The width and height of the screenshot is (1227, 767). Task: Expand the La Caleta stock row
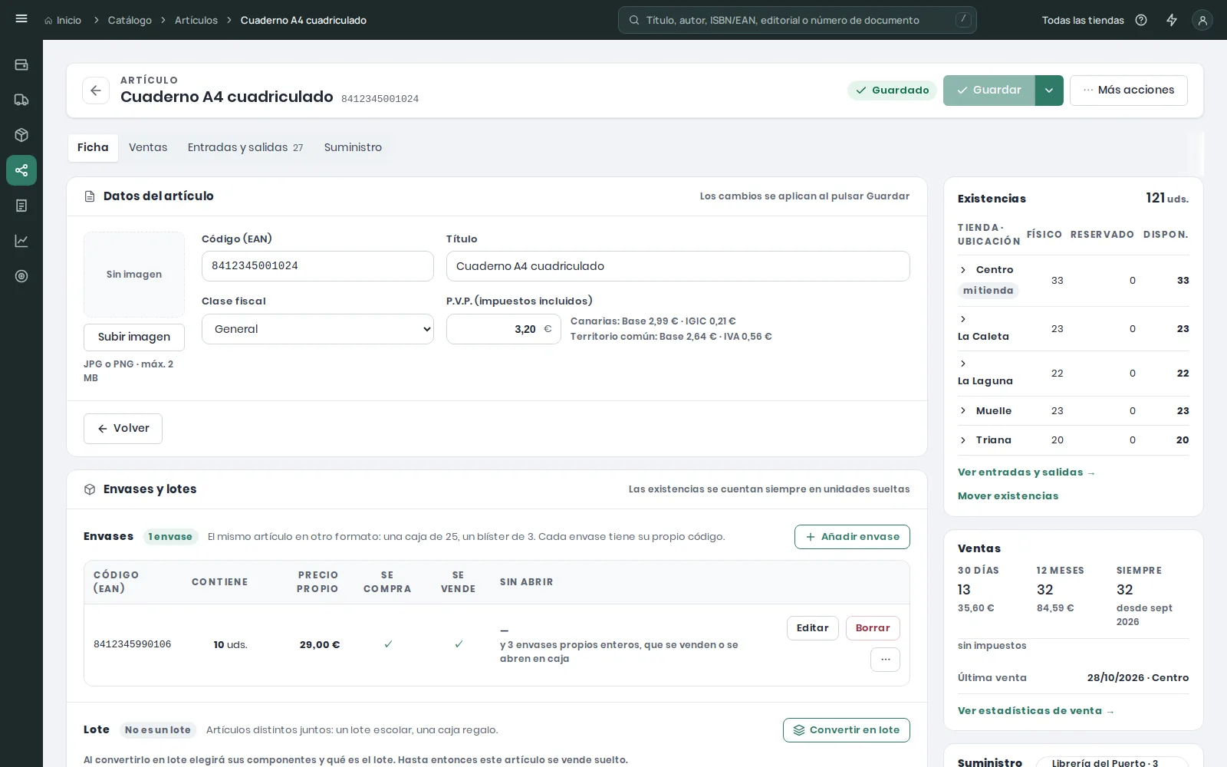click(963, 319)
